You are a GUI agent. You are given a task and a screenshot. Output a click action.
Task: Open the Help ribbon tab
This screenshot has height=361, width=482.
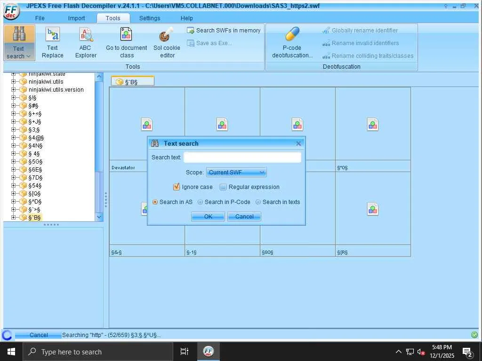[x=186, y=18]
